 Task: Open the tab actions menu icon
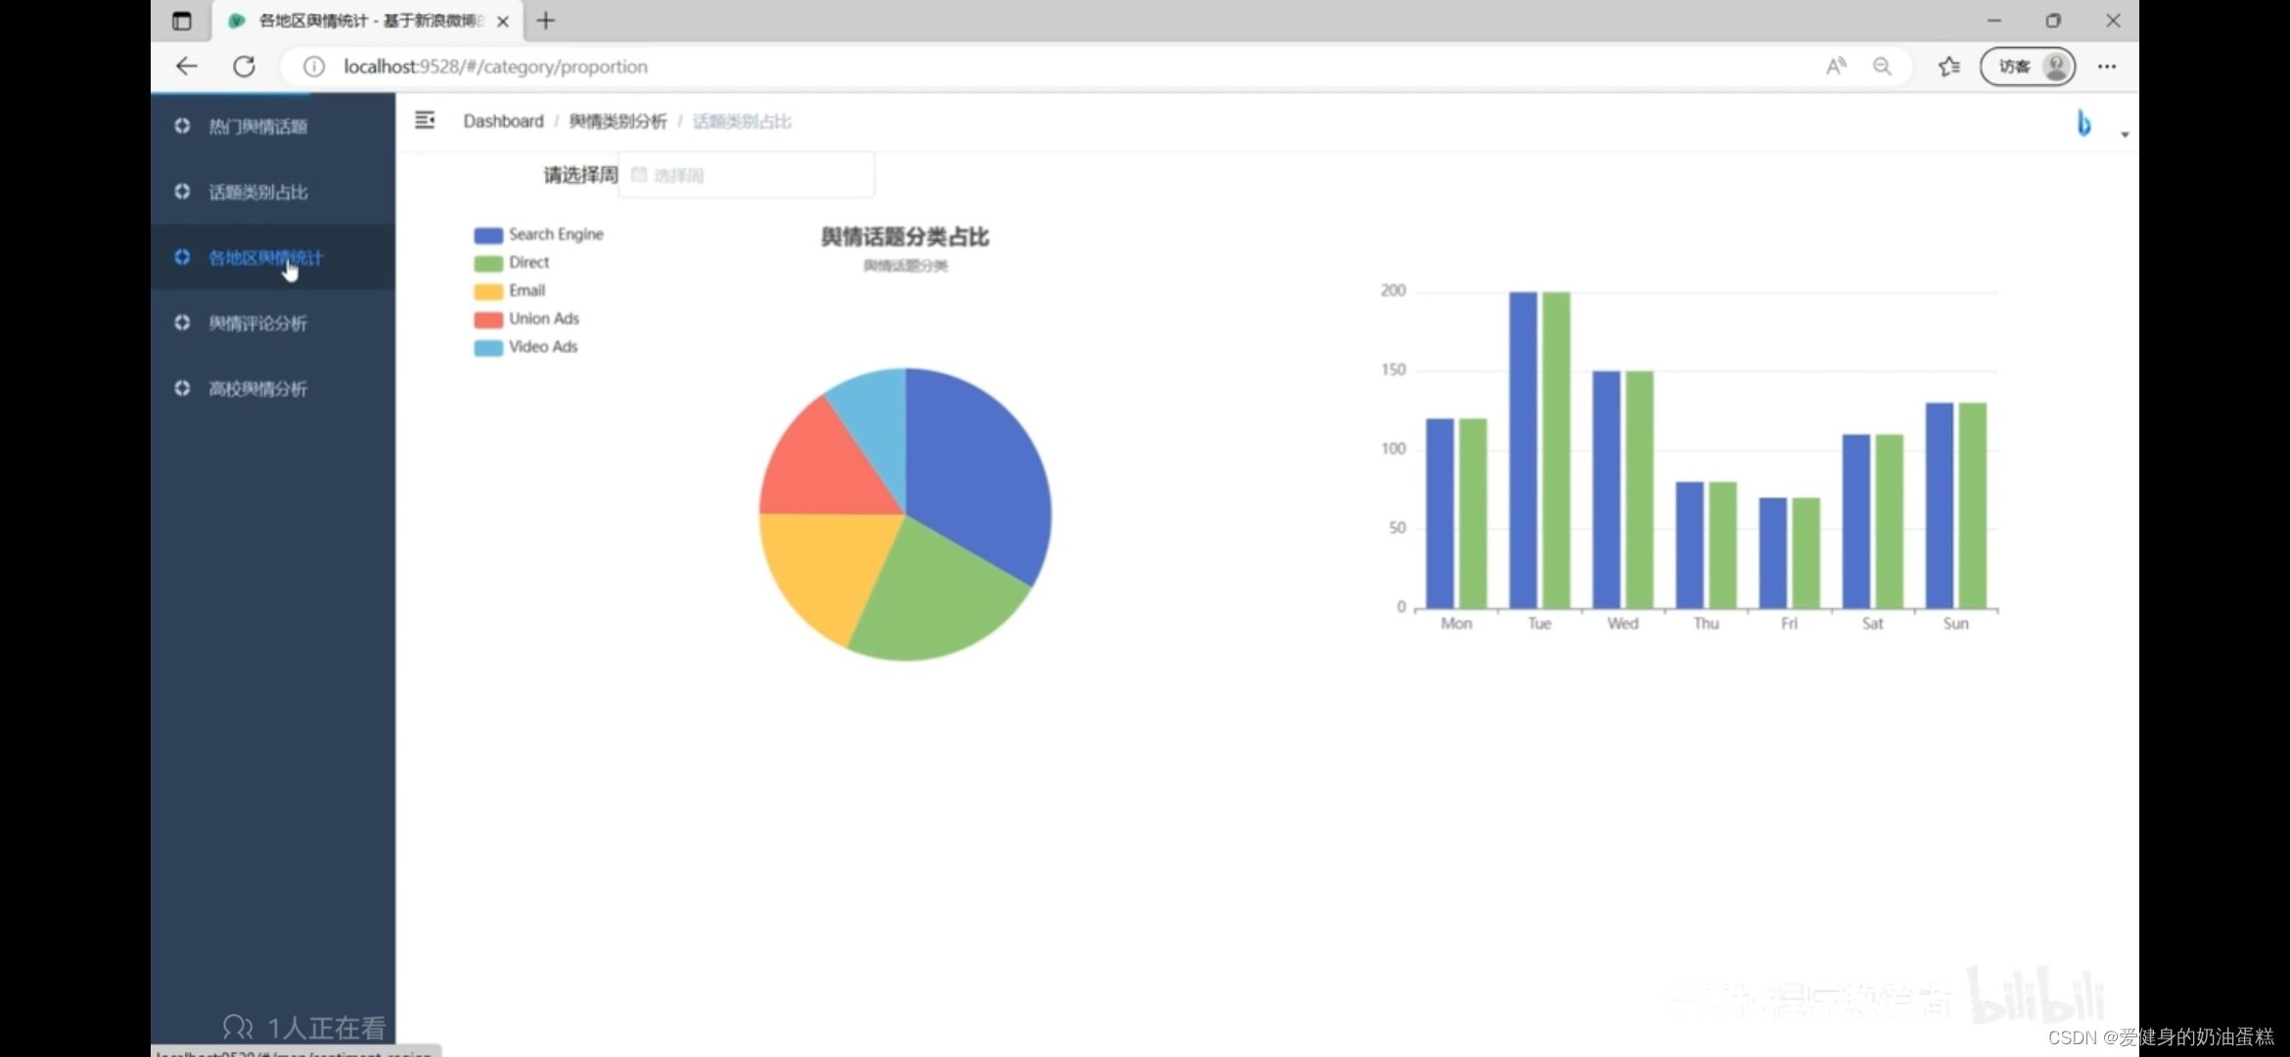coord(181,21)
